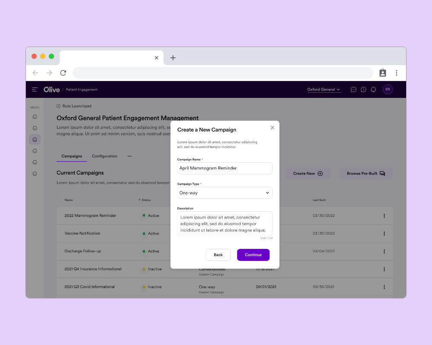The width and height of the screenshot is (432, 345).
Task: Open the chat messages icon in header
Action: (353, 90)
